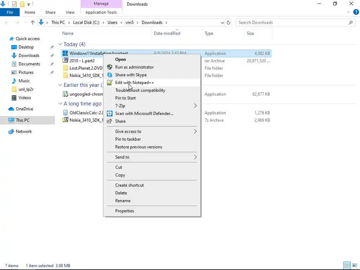Click the Lost.Planet.2.DVD folder icon

[x=65, y=68]
